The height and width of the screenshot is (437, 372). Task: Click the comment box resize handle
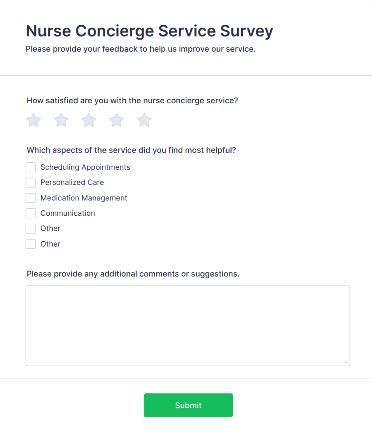pos(346,363)
